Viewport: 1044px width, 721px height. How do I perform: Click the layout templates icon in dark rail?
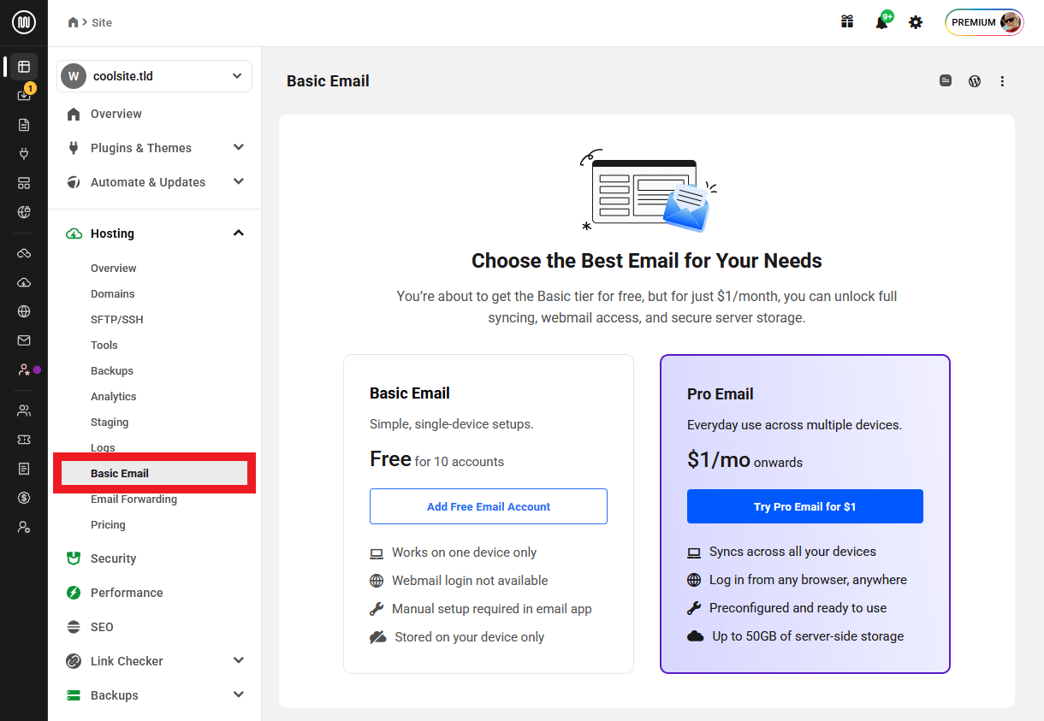[24, 183]
